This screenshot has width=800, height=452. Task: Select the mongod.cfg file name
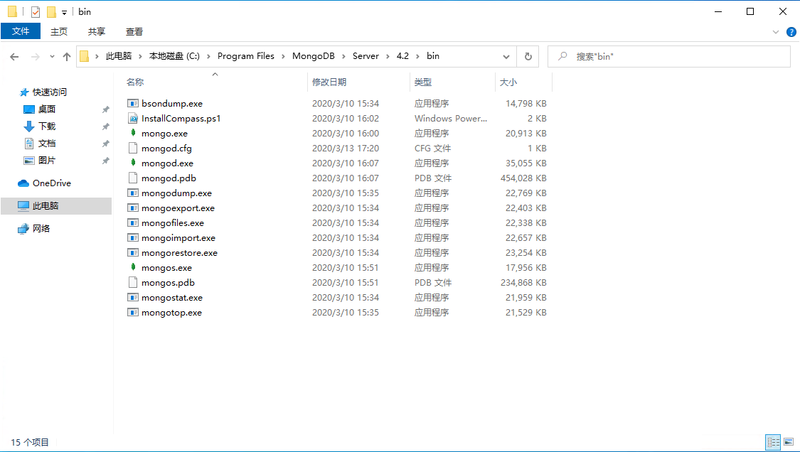(x=166, y=149)
